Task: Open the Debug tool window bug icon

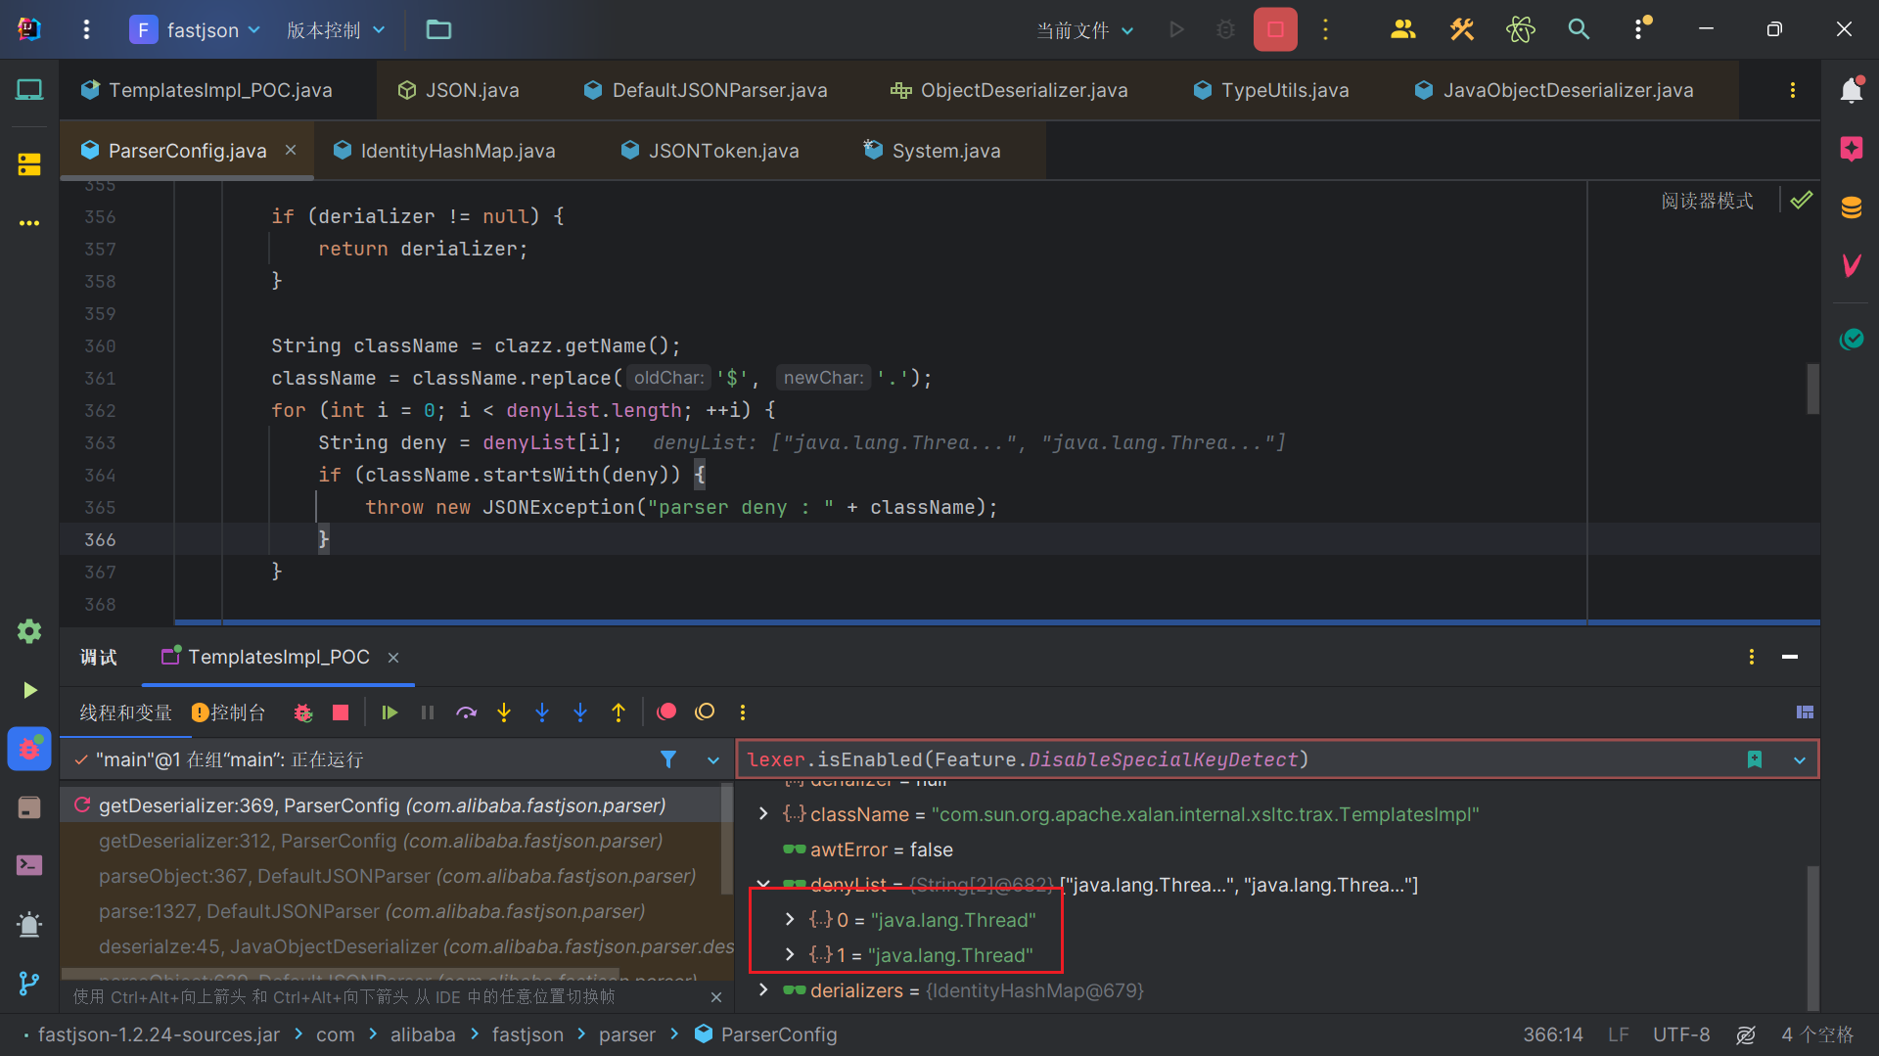Action: 29,749
